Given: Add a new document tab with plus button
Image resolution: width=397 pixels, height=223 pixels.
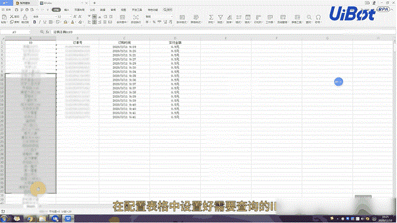Looking at the screenshot, I should tap(95, 3).
